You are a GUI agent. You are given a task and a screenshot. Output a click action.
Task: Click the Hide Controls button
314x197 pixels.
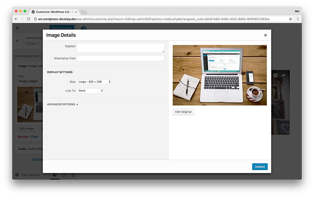(27, 175)
